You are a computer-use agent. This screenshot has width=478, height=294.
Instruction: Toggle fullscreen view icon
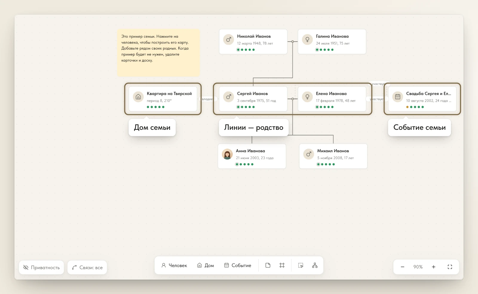(450, 267)
